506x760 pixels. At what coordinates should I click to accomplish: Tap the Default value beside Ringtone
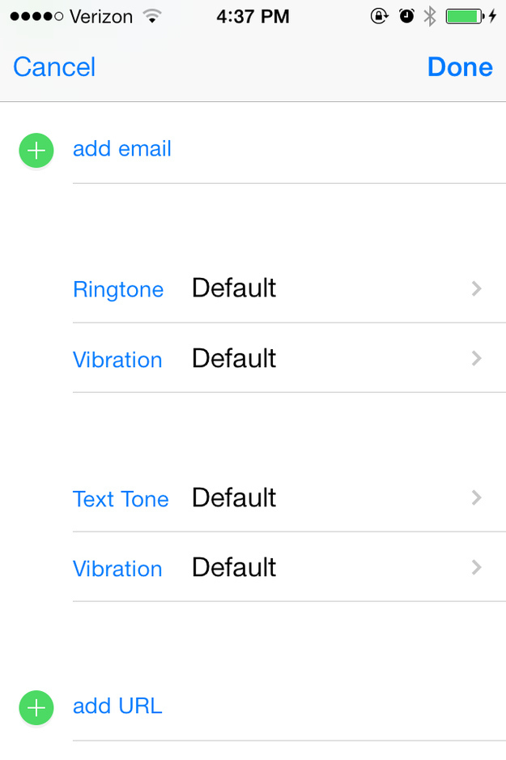(234, 288)
